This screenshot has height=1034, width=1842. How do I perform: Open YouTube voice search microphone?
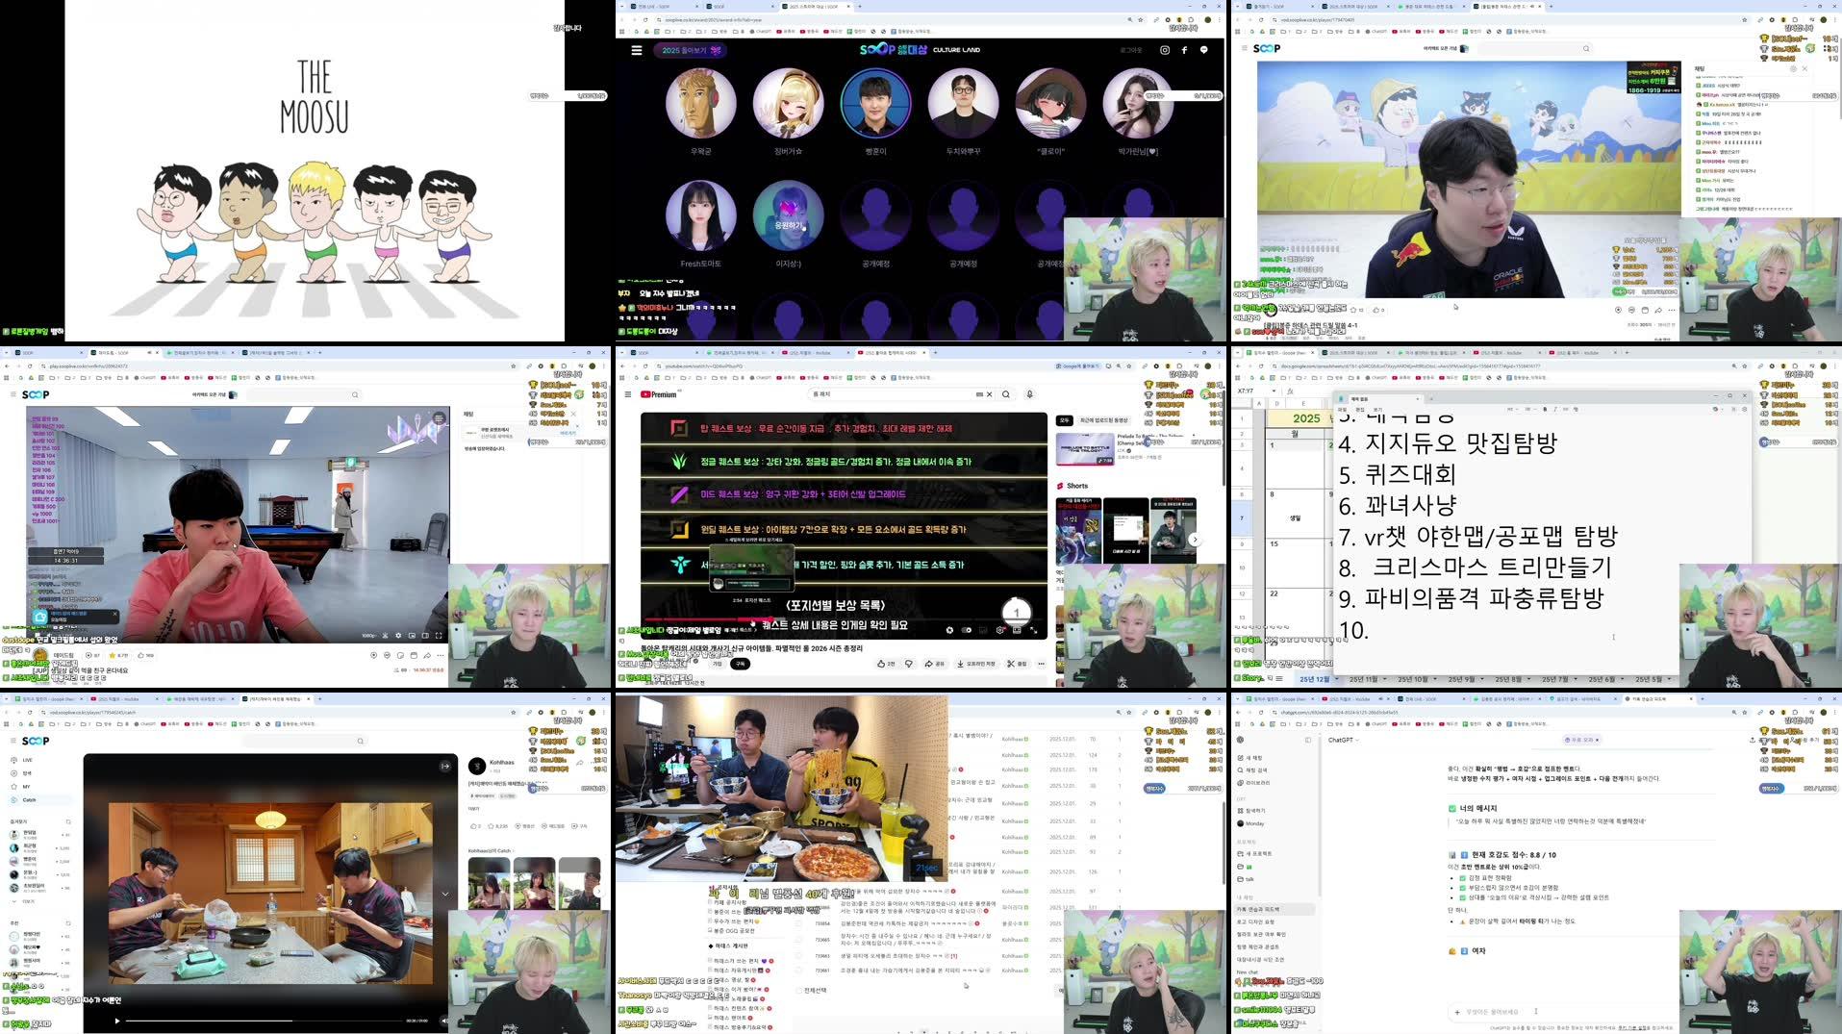pyautogui.click(x=1030, y=394)
